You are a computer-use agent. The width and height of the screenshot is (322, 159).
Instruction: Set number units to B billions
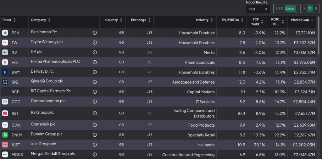(x=316, y=8)
